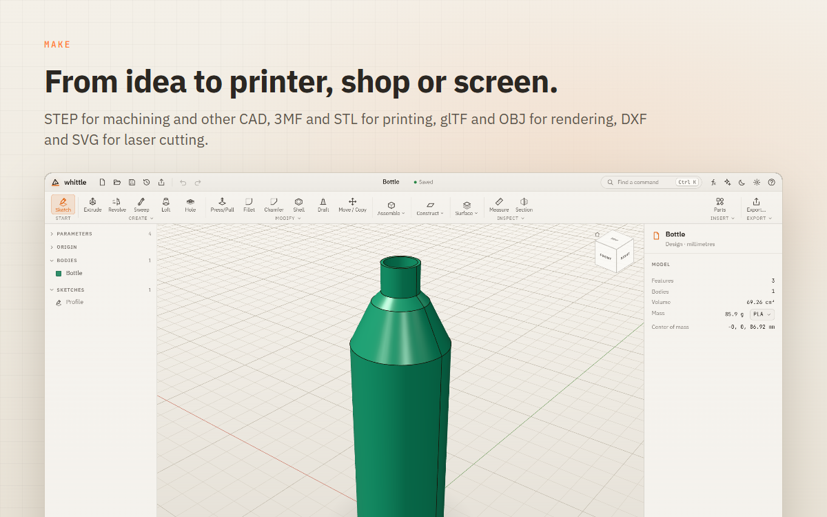
Task: Apply the Fillet tool
Action: (249, 205)
